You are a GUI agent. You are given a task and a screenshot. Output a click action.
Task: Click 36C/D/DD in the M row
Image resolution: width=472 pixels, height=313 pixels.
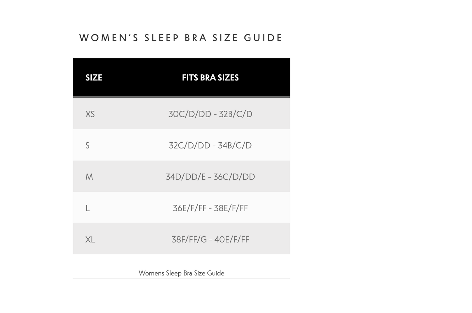(234, 177)
